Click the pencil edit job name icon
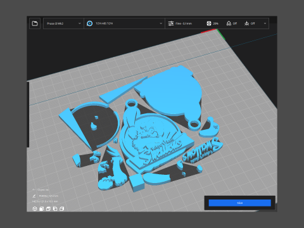Image resolution: width=304 pixels, height=228 pixels. [34, 196]
